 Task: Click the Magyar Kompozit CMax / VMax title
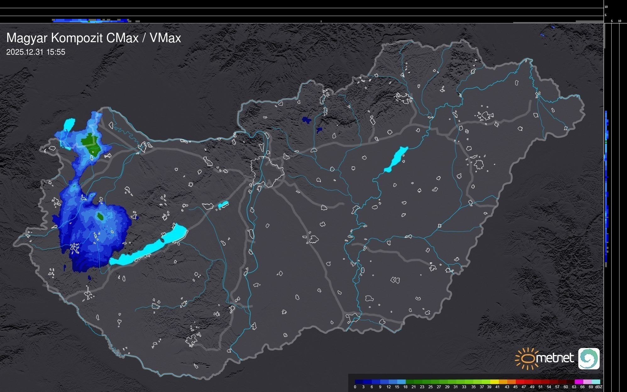click(94, 38)
